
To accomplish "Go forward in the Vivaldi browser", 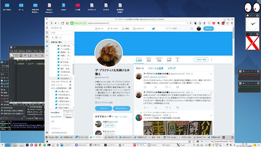I will click(51, 23).
